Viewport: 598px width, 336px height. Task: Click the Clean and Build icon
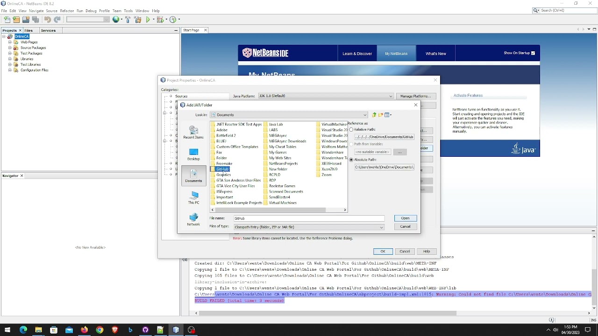(137, 20)
